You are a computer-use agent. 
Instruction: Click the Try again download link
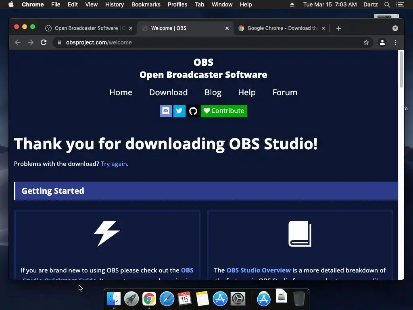(114, 164)
